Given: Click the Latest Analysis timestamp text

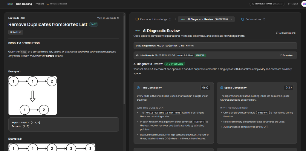Looking at the screenshot, I should [165, 55].
